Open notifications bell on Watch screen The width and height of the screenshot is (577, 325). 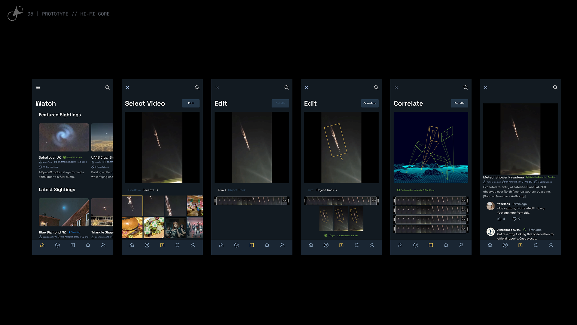point(88,245)
